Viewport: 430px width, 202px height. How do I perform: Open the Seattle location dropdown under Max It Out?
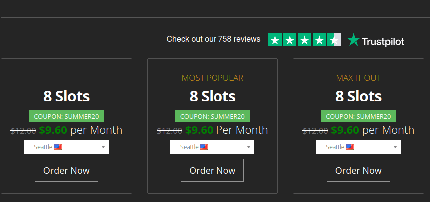point(358,147)
